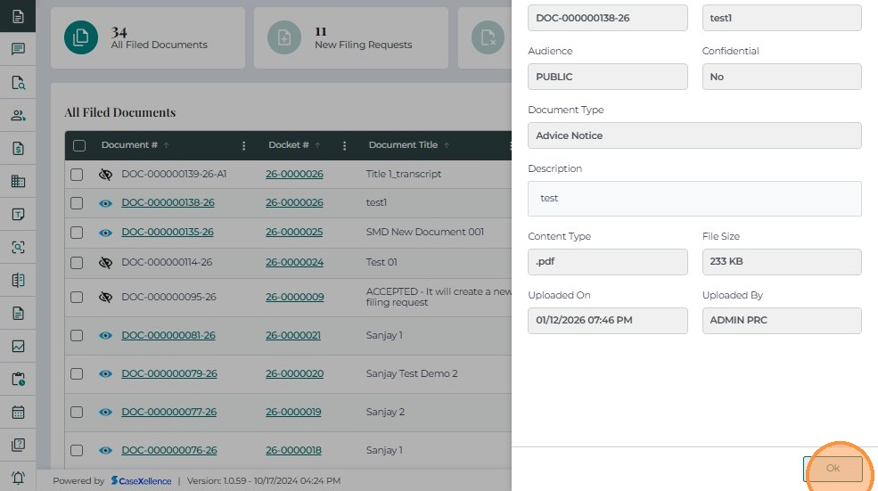878x491 pixels.
Task: Click the document search sidebar icon
Action: pyautogui.click(x=18, y=83)
